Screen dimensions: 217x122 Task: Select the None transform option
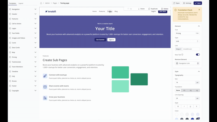point(178,90)
